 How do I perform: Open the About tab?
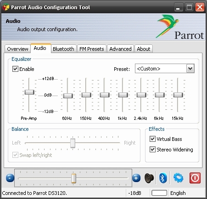click(144, 49)
